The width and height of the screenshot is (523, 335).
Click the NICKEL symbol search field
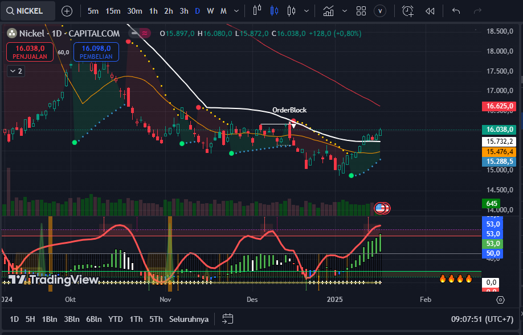pos(28,11)
